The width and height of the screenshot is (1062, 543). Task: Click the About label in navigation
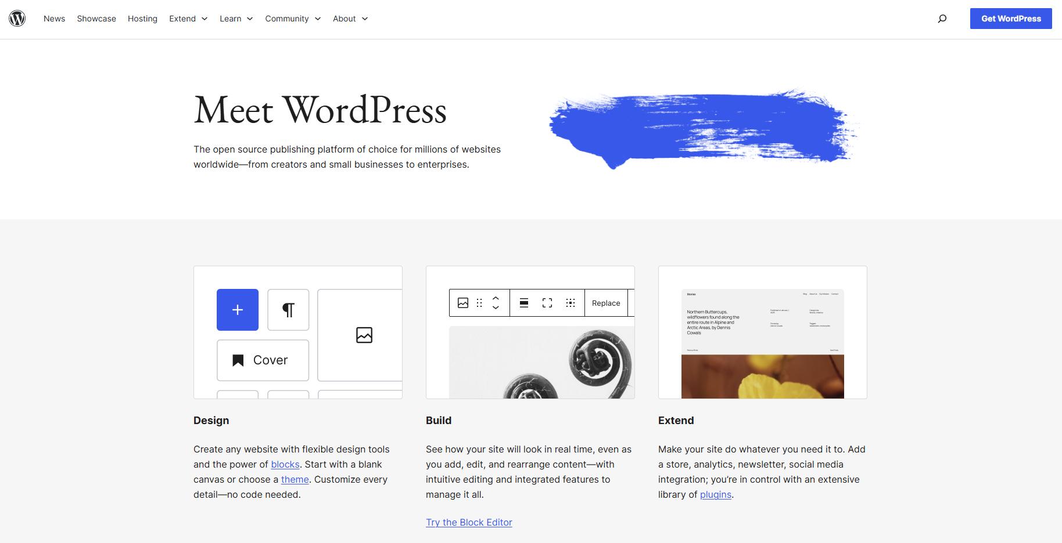(x=344, y=19)
